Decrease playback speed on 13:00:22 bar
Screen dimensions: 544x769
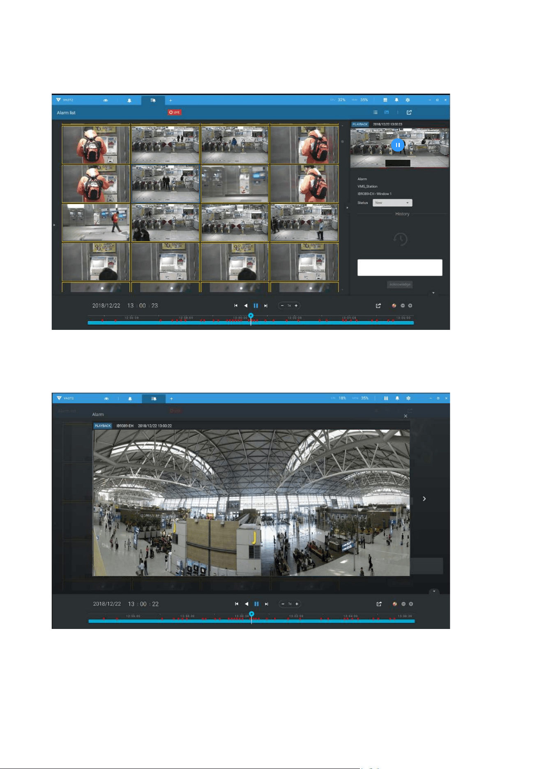283,604
